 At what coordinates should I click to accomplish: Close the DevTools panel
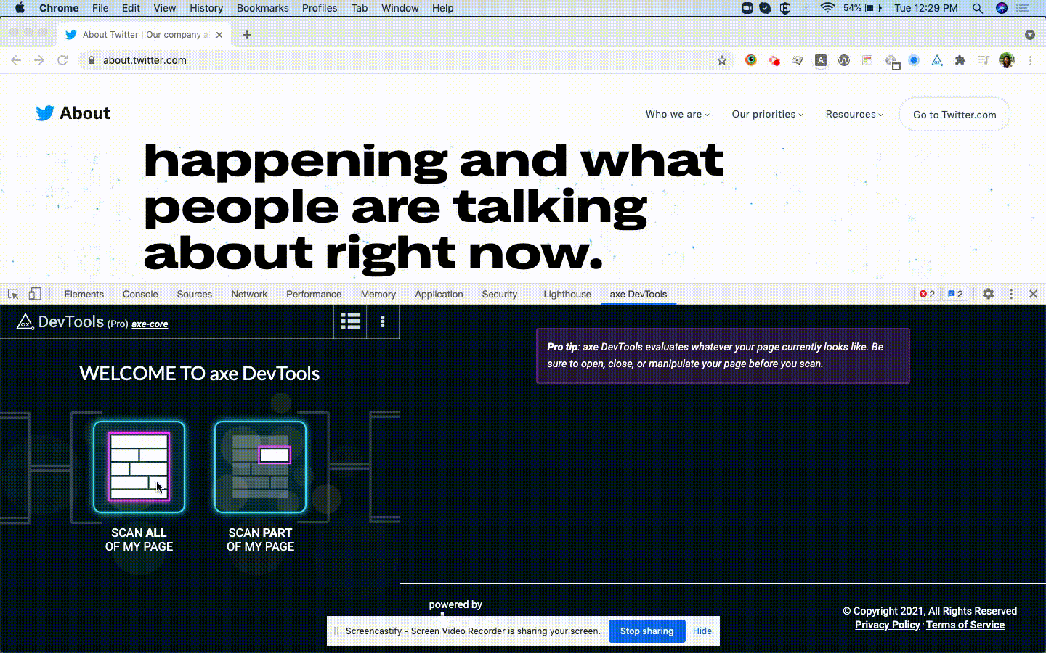(x=1033, y=294)
